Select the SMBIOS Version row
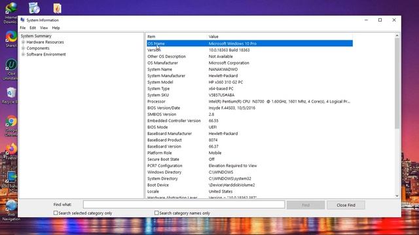The width and height of the screenshot is (419, 235). (x=249, y=114)
